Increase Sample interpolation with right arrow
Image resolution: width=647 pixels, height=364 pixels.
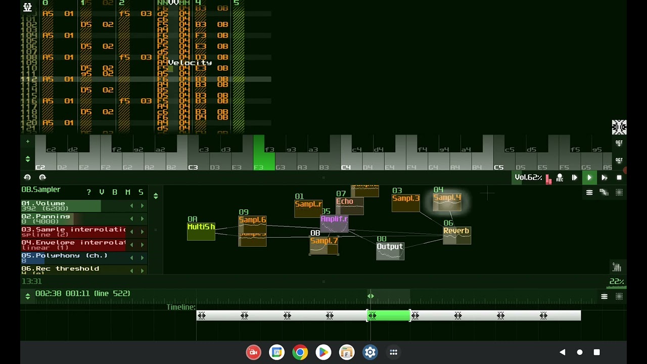point(143,232)
